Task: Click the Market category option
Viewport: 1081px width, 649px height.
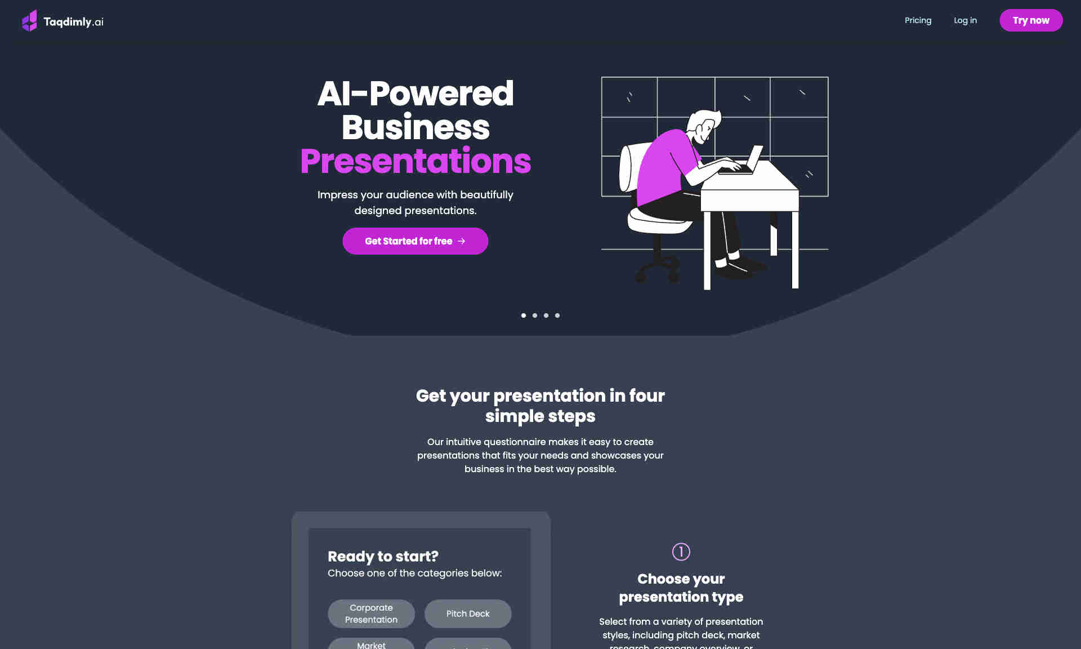Action: coord(370,645)
